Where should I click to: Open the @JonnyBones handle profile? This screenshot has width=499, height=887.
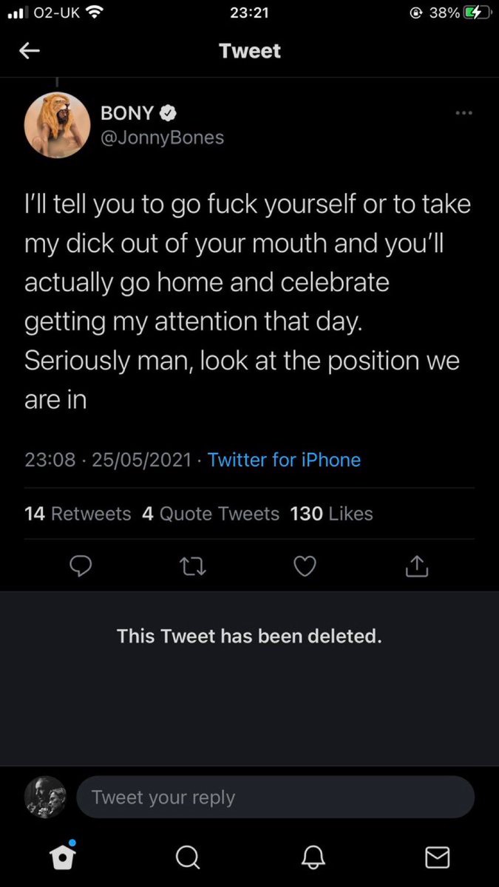click(x=162, y=137)
